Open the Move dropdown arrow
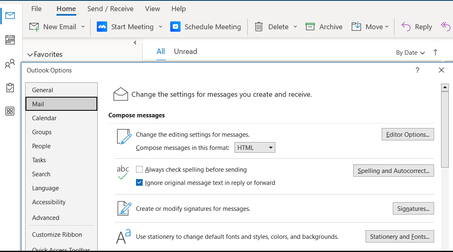 pyautogui.click(x=387, y=27)
